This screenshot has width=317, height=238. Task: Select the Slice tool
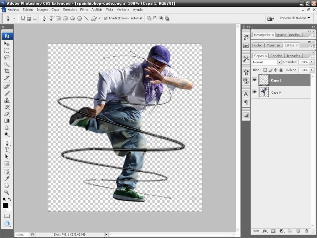click(x=7, y=78)
